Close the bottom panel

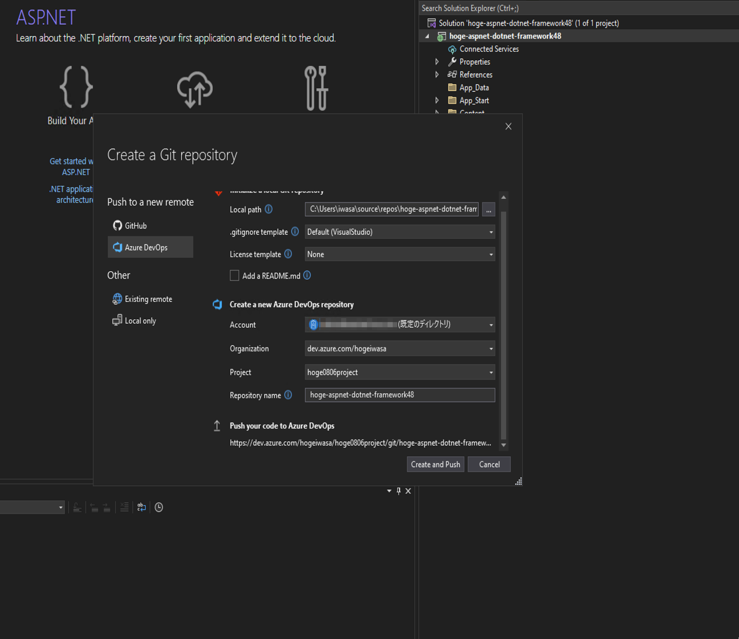pos(408,491)
